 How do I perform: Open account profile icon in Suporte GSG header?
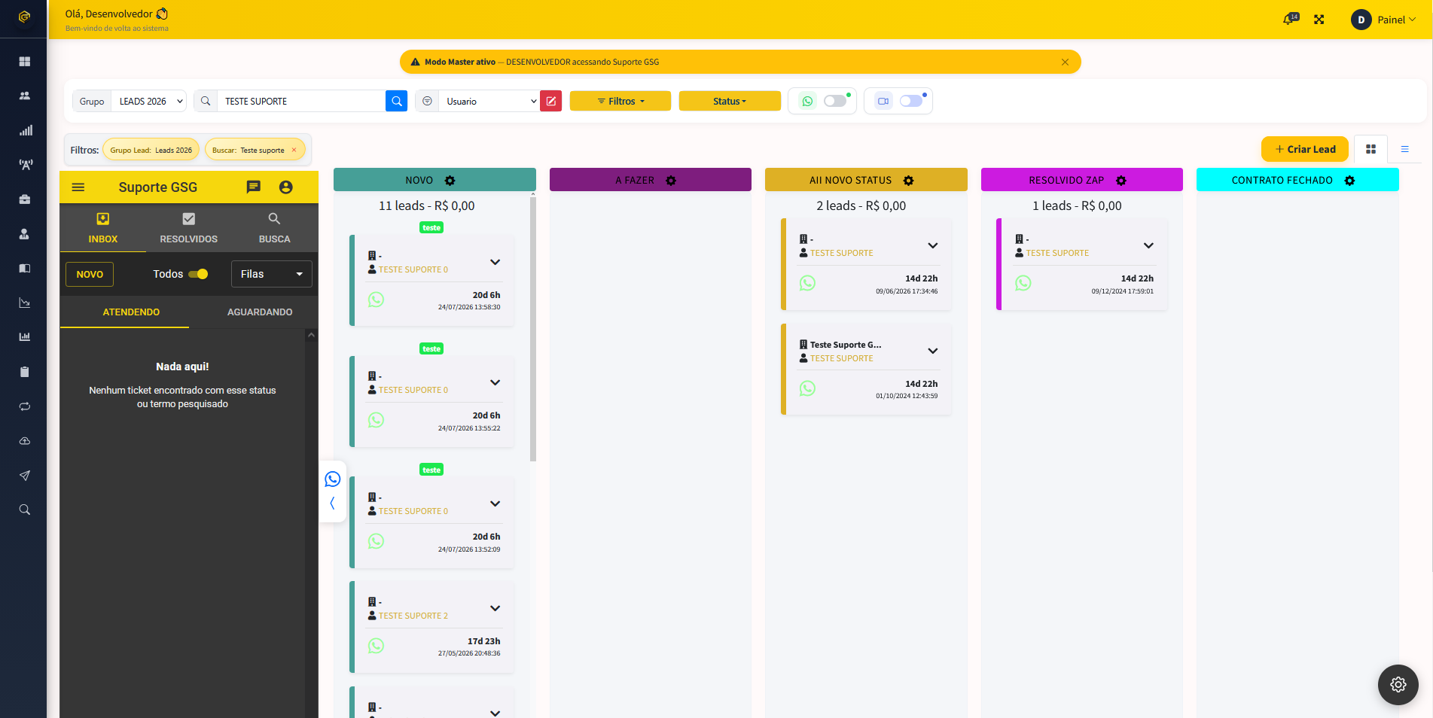286,187
